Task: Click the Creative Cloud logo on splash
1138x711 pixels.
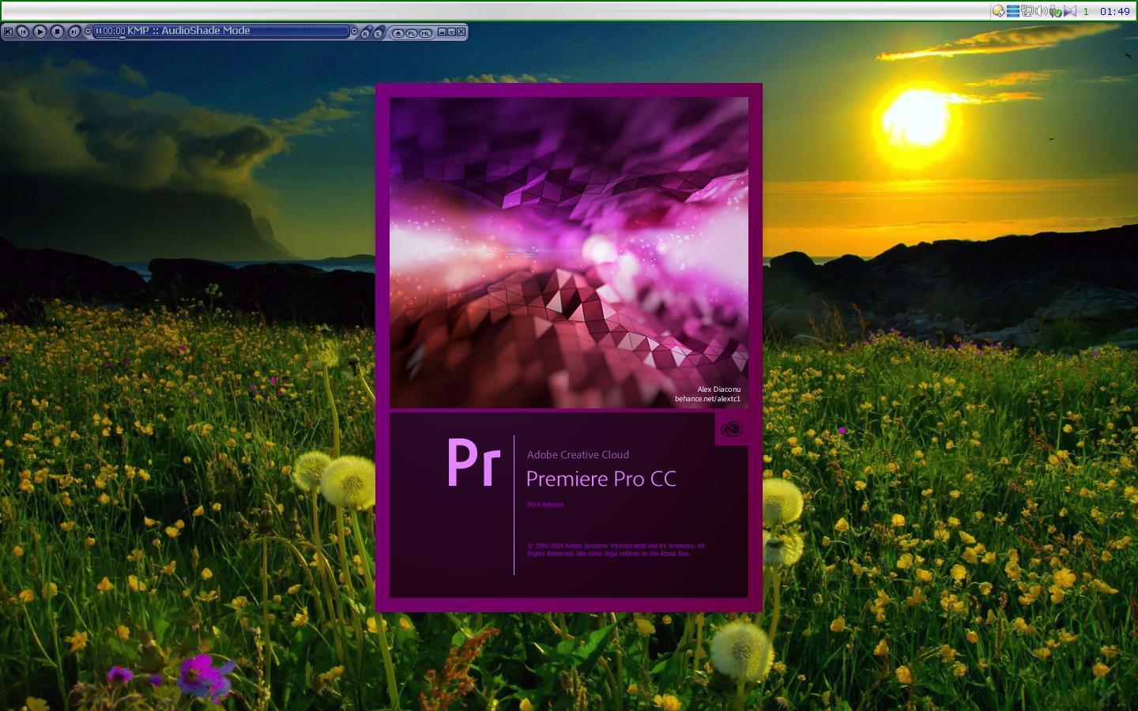Action: pyautogui.click(x=732, y=429)
